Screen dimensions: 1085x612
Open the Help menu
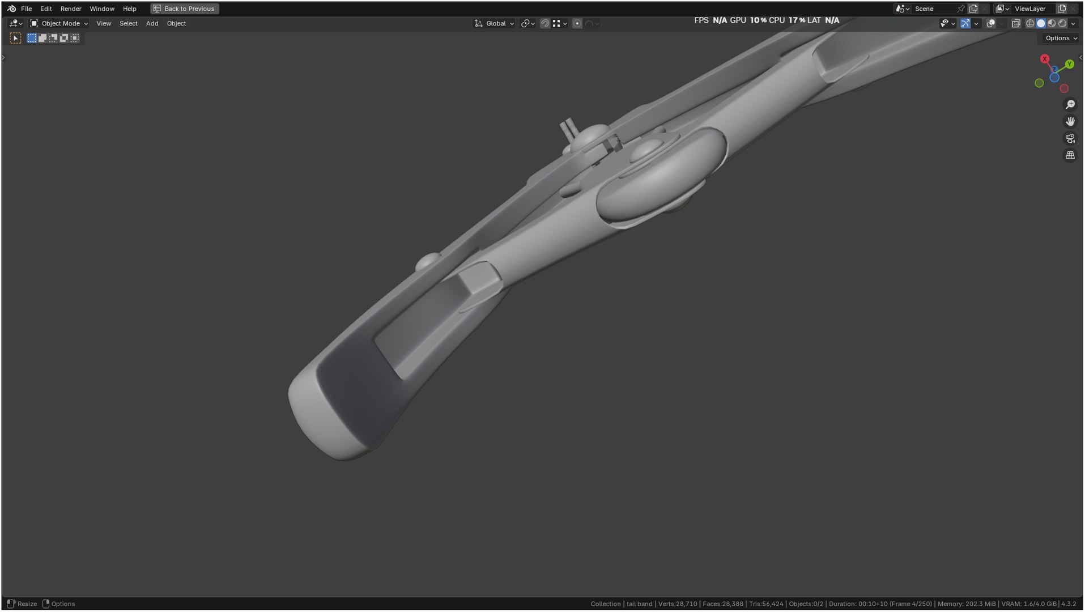pos(130,8)
